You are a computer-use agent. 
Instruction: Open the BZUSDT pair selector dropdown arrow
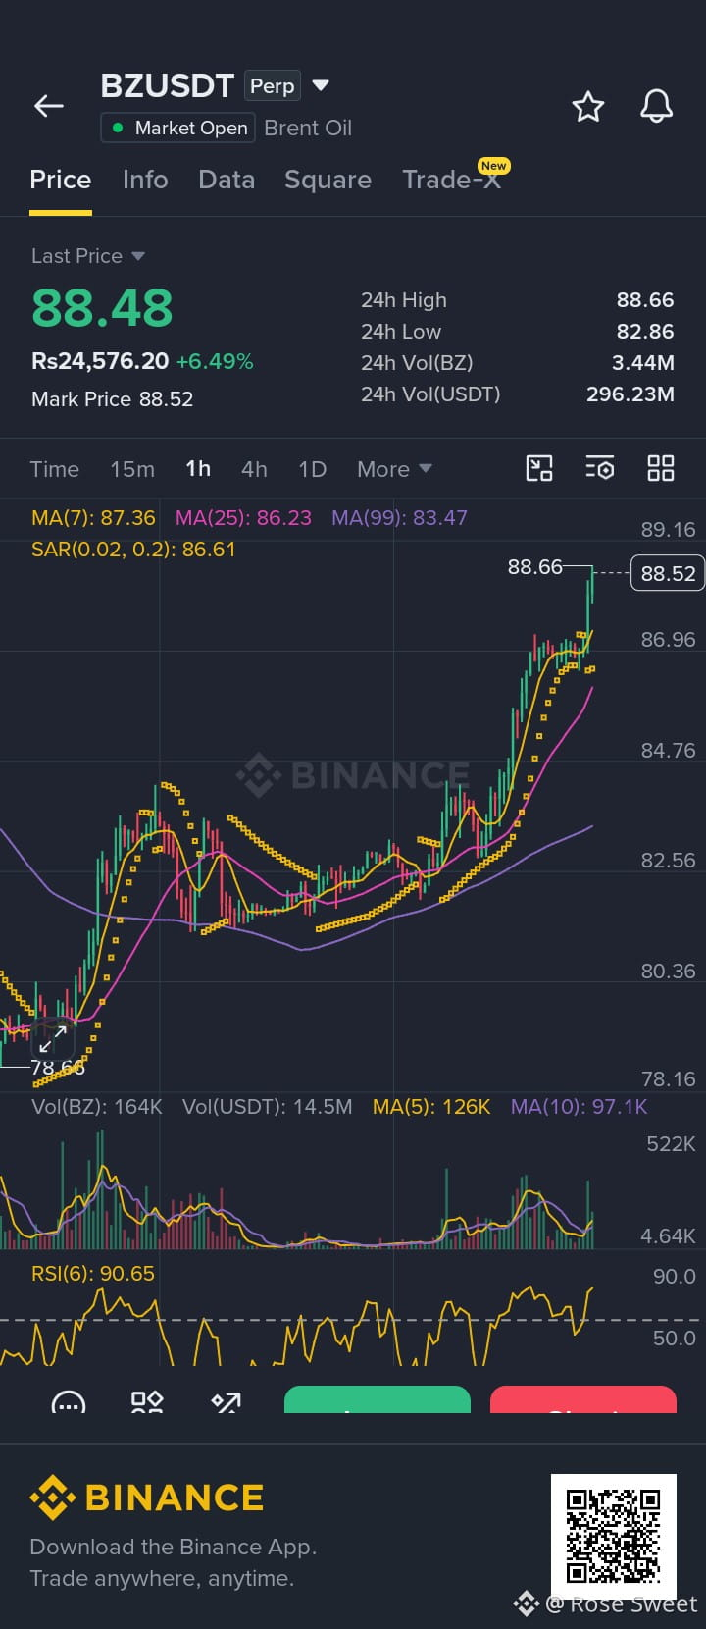click(320, 85)
